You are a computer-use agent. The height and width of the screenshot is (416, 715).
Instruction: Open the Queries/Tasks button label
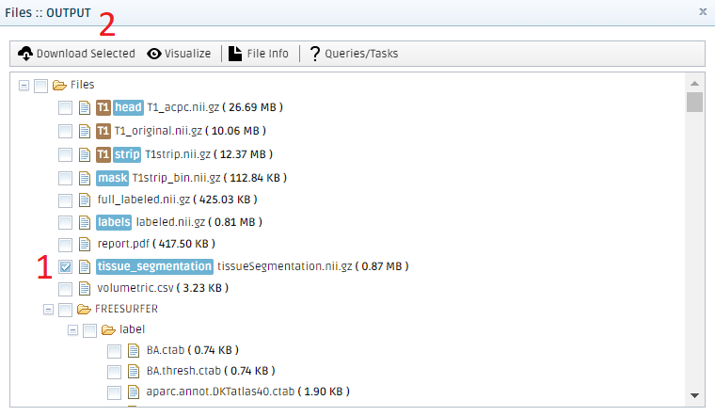pyautogui.click(x=361, y=54)
